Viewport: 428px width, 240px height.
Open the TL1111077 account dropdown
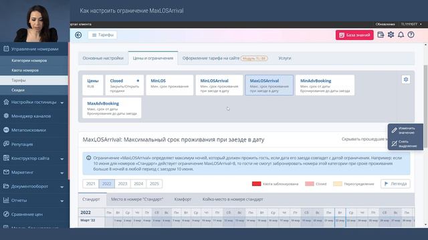(411, 24)
